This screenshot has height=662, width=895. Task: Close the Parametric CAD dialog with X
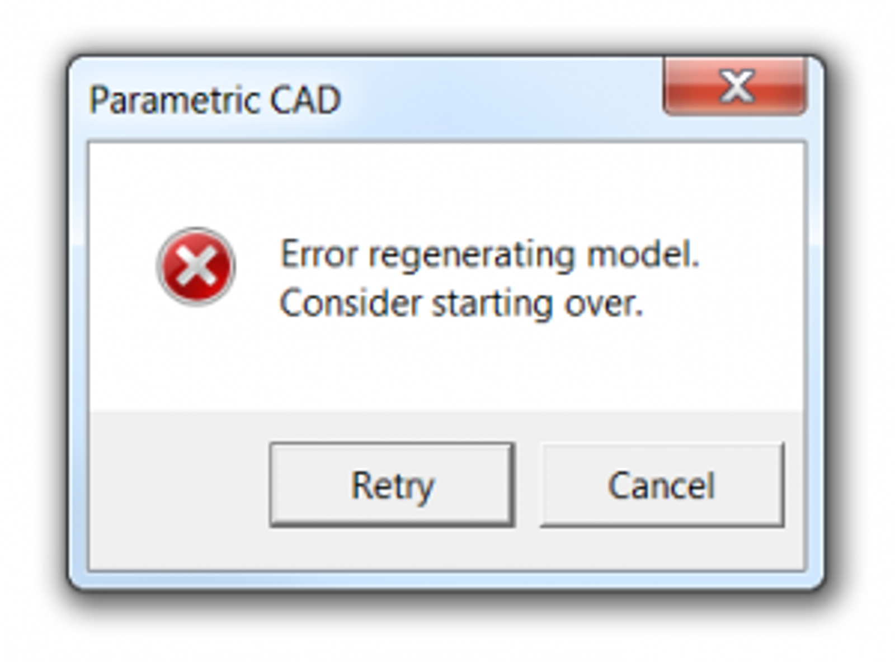click(x=735, y=87)
